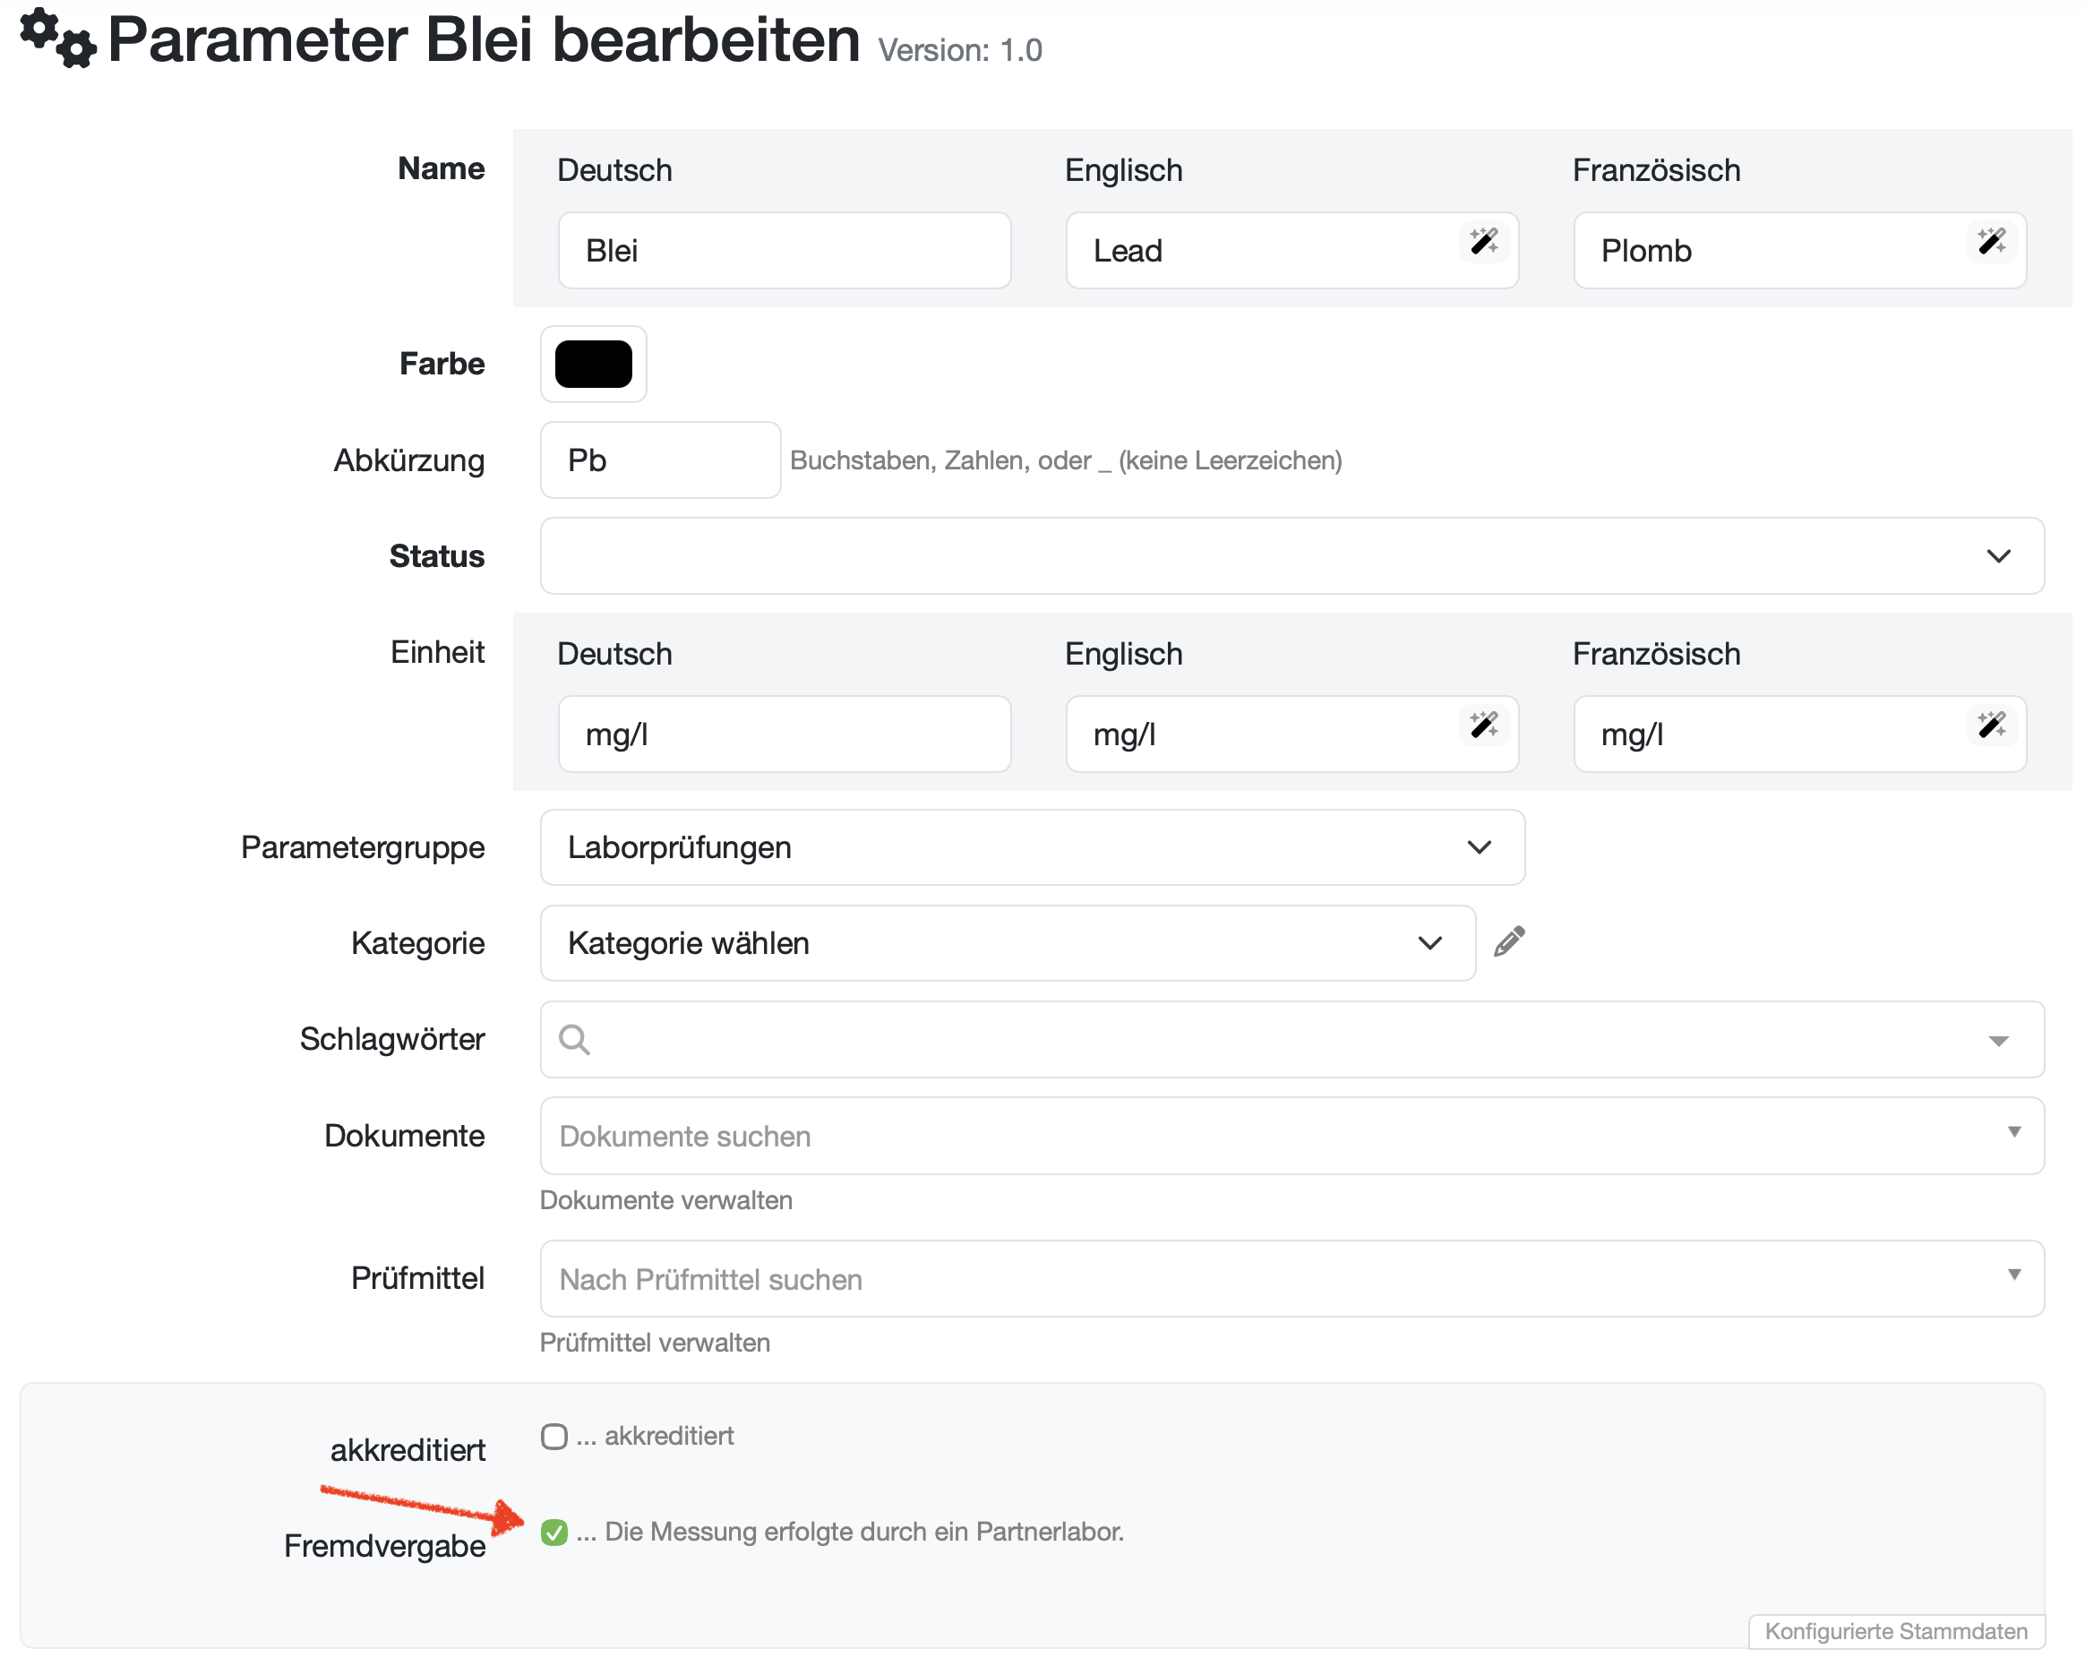The image size is (2085, 1666).
Task: Open the Prüfmittel verwalten link
Action: click(x=655, y=1342)
